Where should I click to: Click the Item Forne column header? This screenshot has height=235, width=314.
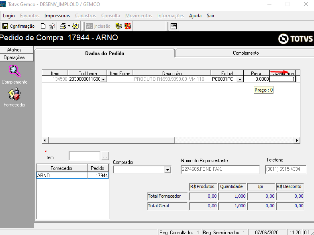tap(120, 74)
